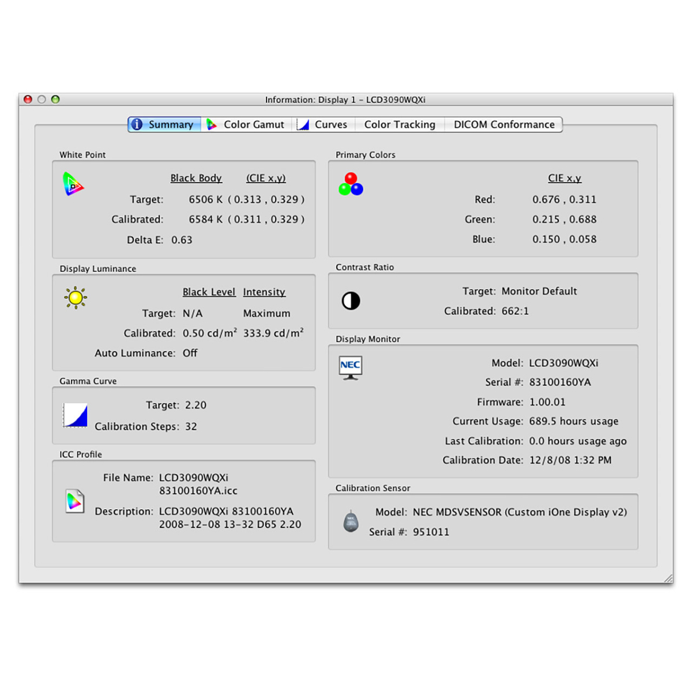Open the Color Gamut tab
Viewport: 692px width, 692px height.
pyautogui.click(x=247, y=125)
